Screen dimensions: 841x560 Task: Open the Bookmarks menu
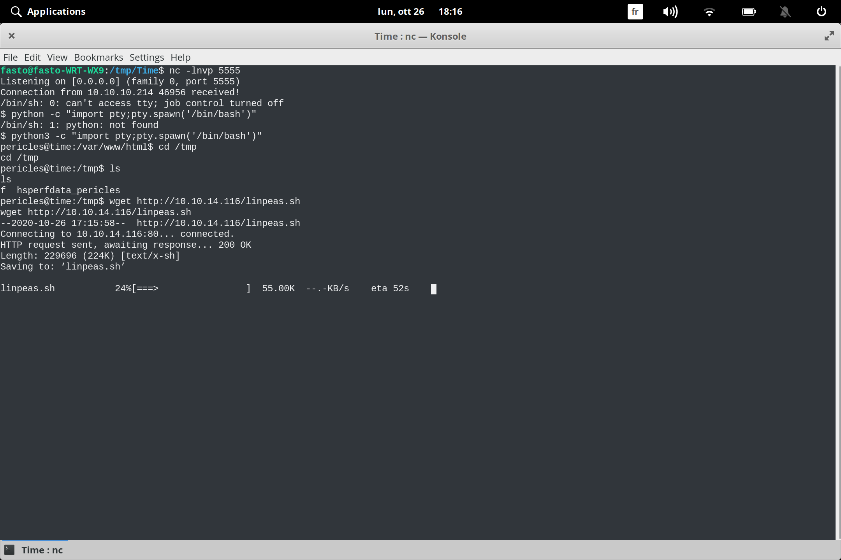[x=98, y=57]
